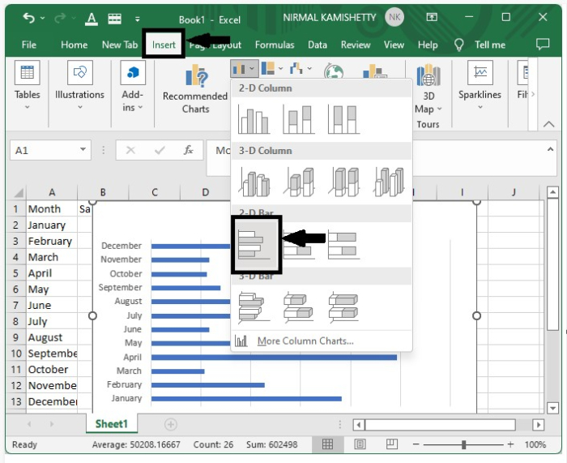Pick the 3-D Stacked Bar chart icon
Viewport: 567px width, 463px height.
[x=298, y=308]
